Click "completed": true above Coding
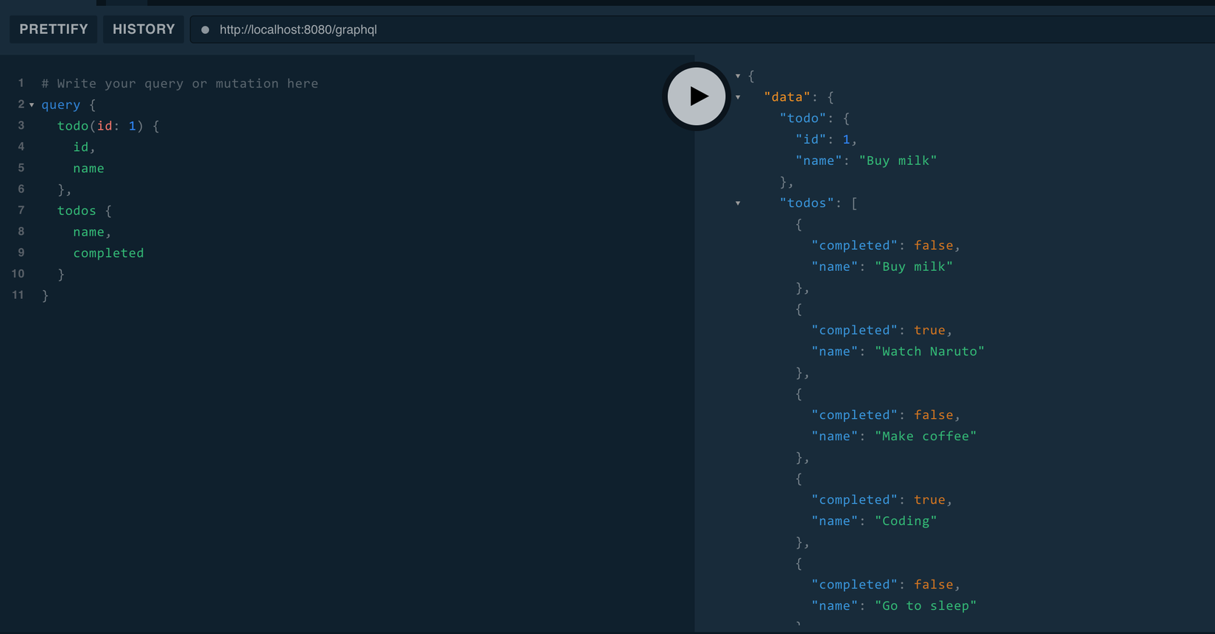1215x634 pixels. (882, 500)
